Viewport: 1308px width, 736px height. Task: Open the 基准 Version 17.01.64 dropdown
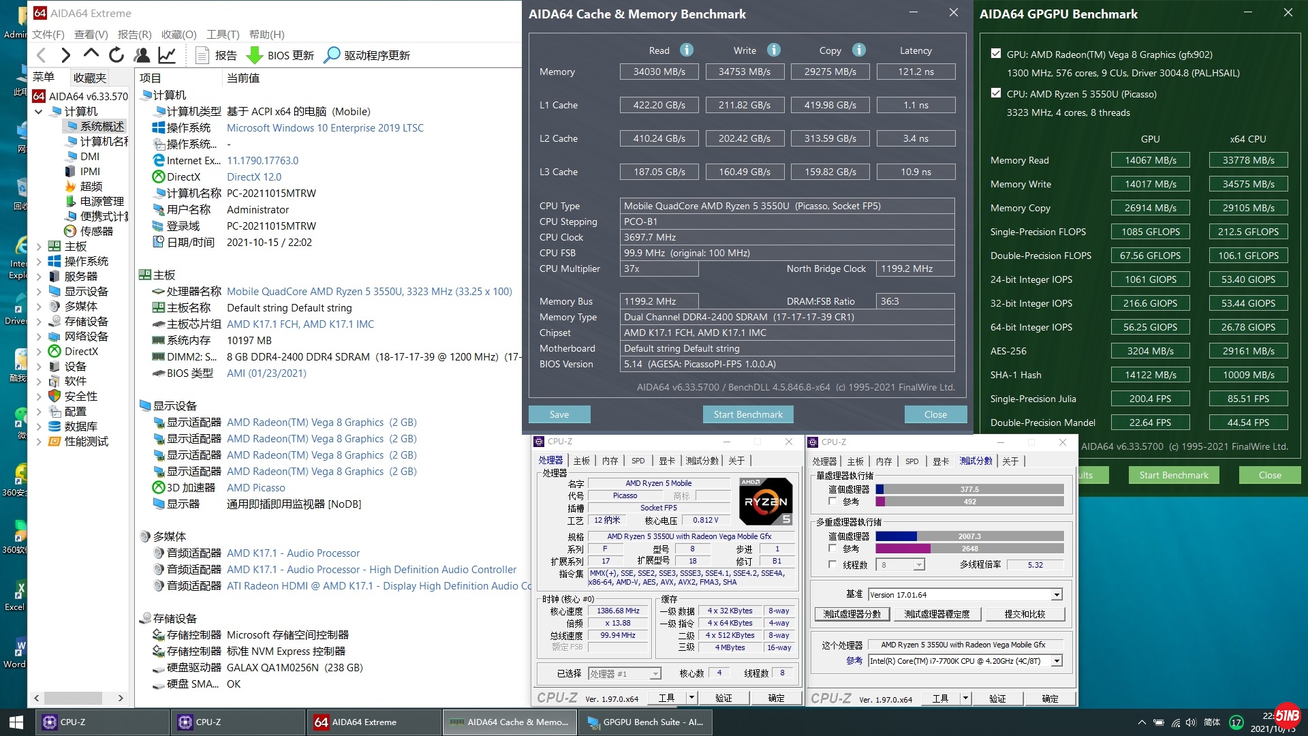(x=1056, y=595)
